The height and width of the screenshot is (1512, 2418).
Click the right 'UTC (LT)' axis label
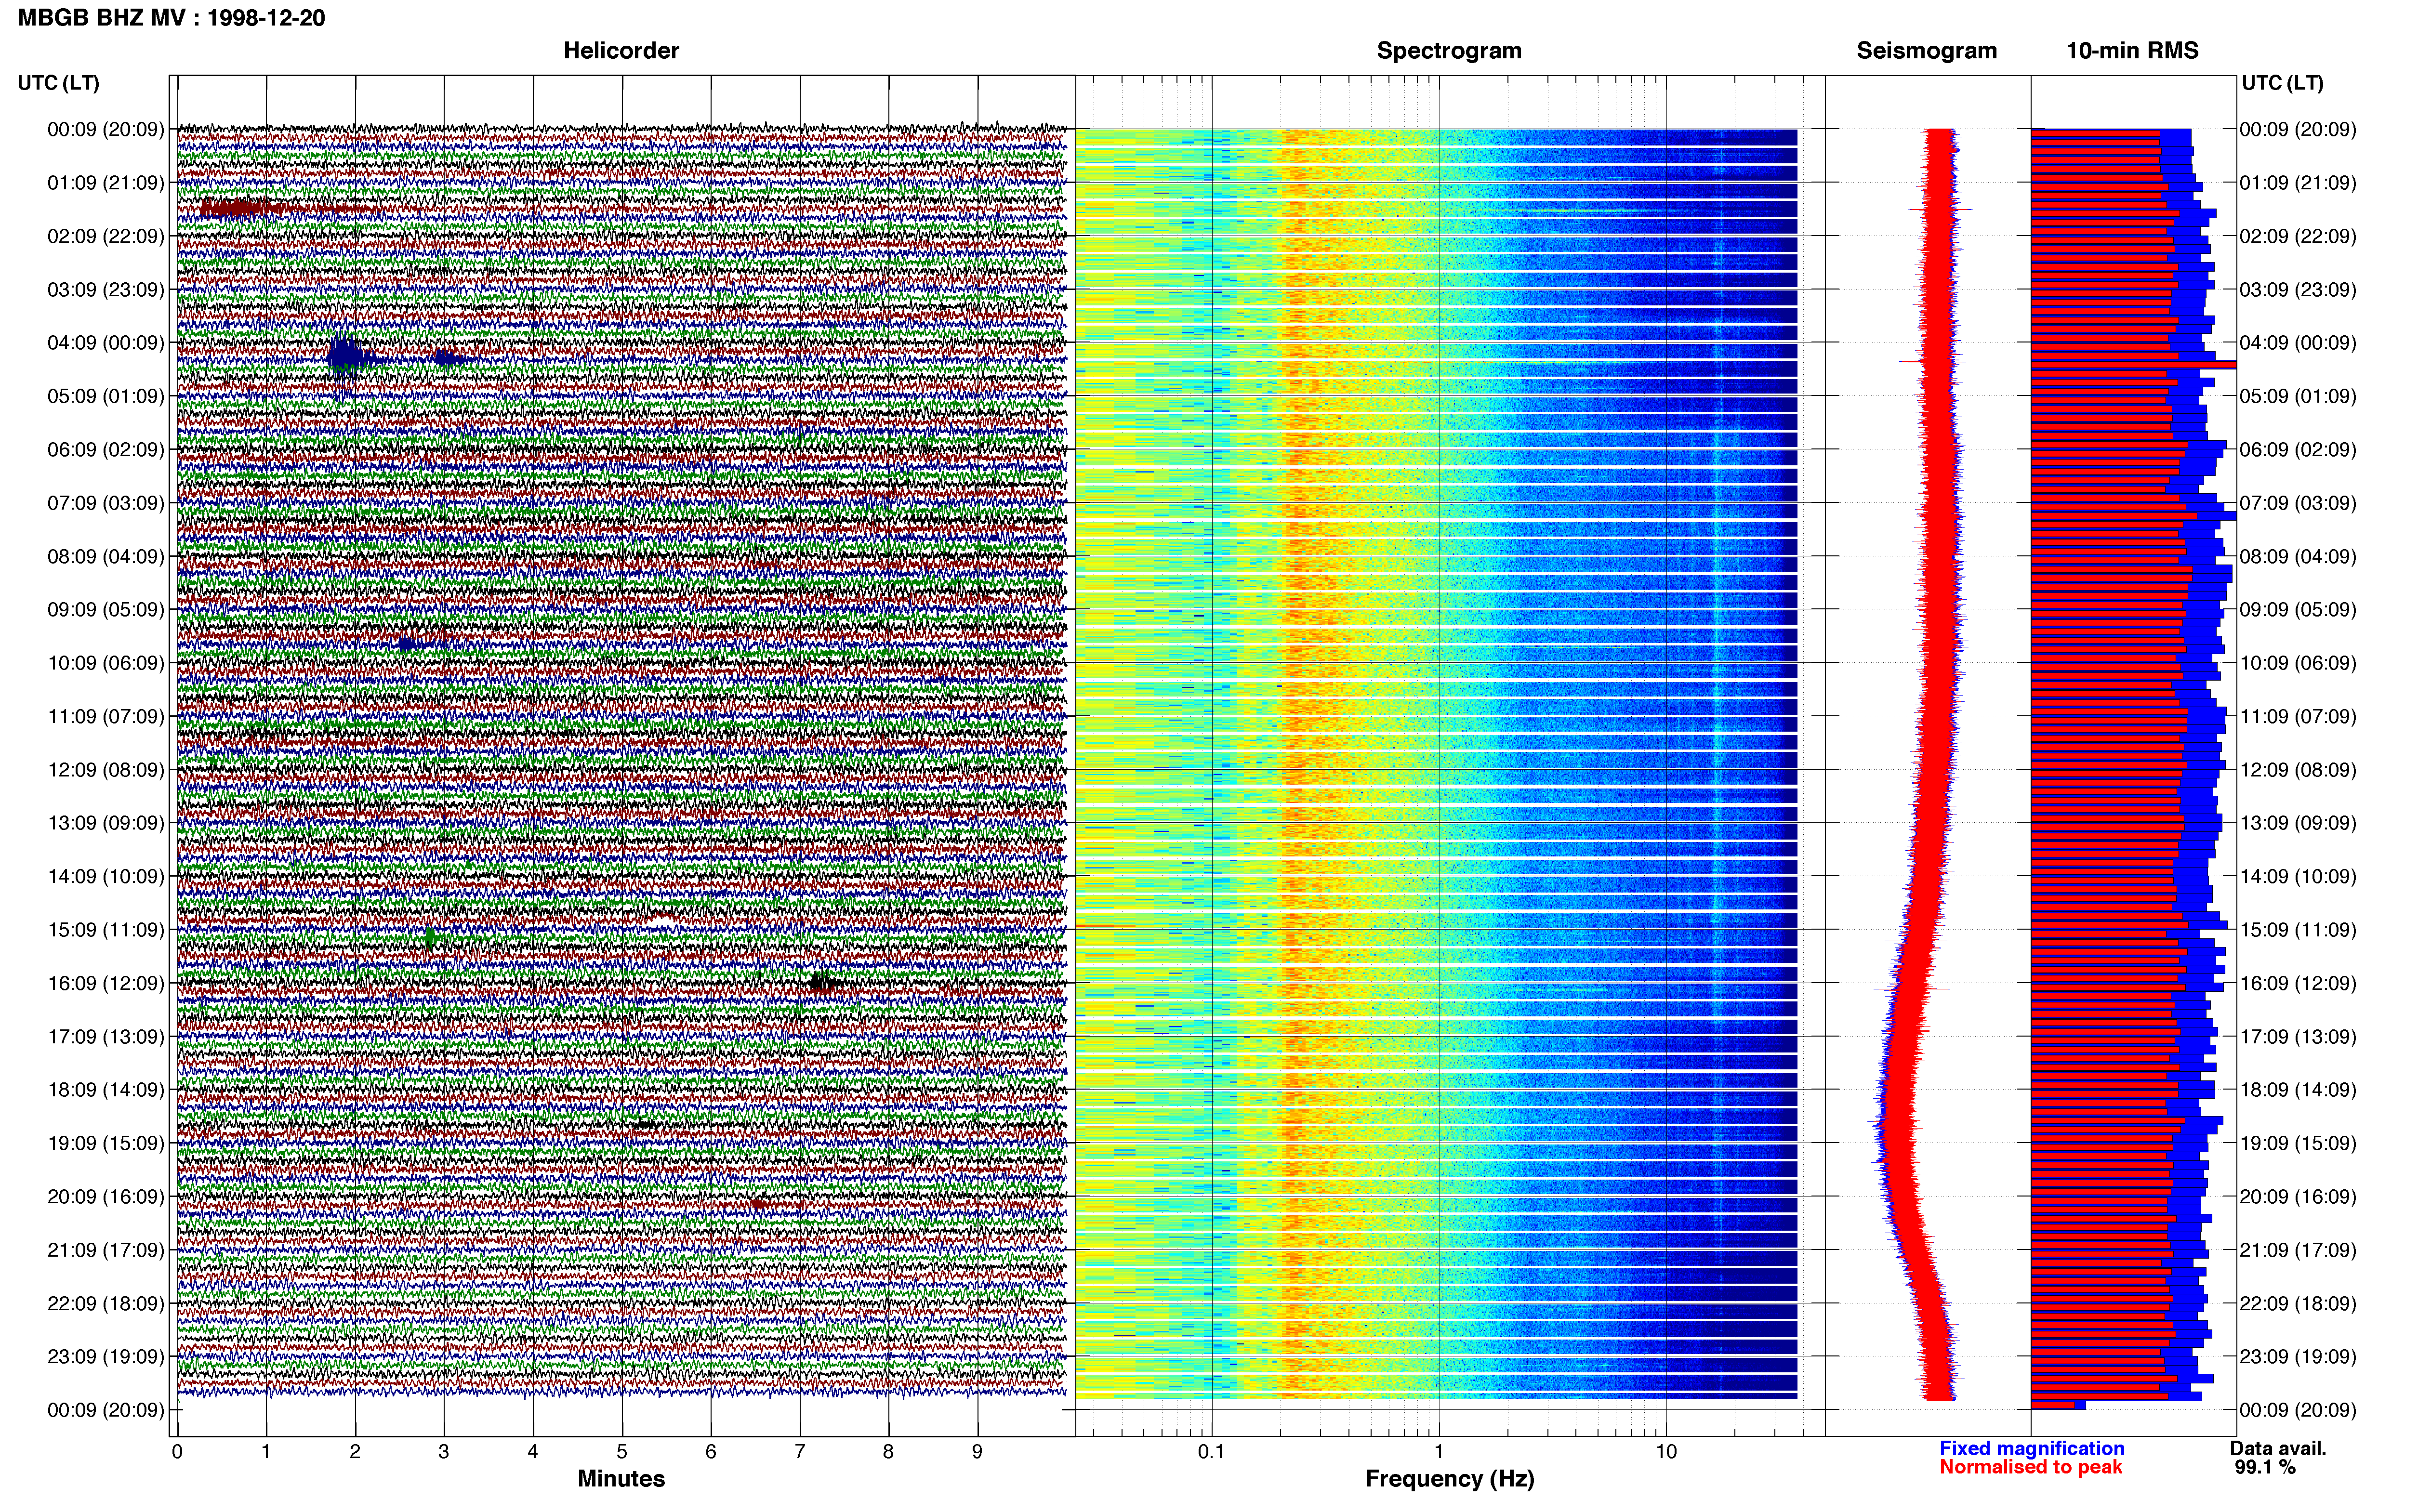pos(2282,83)
